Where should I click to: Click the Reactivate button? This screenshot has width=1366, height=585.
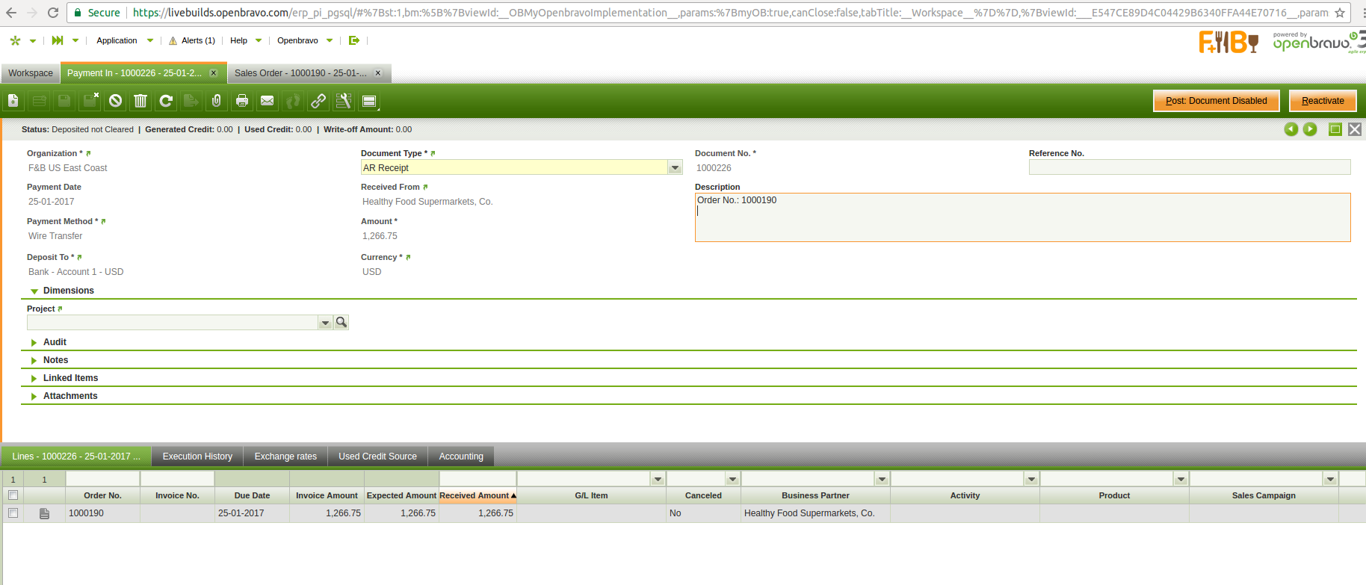coord(1322,101)
